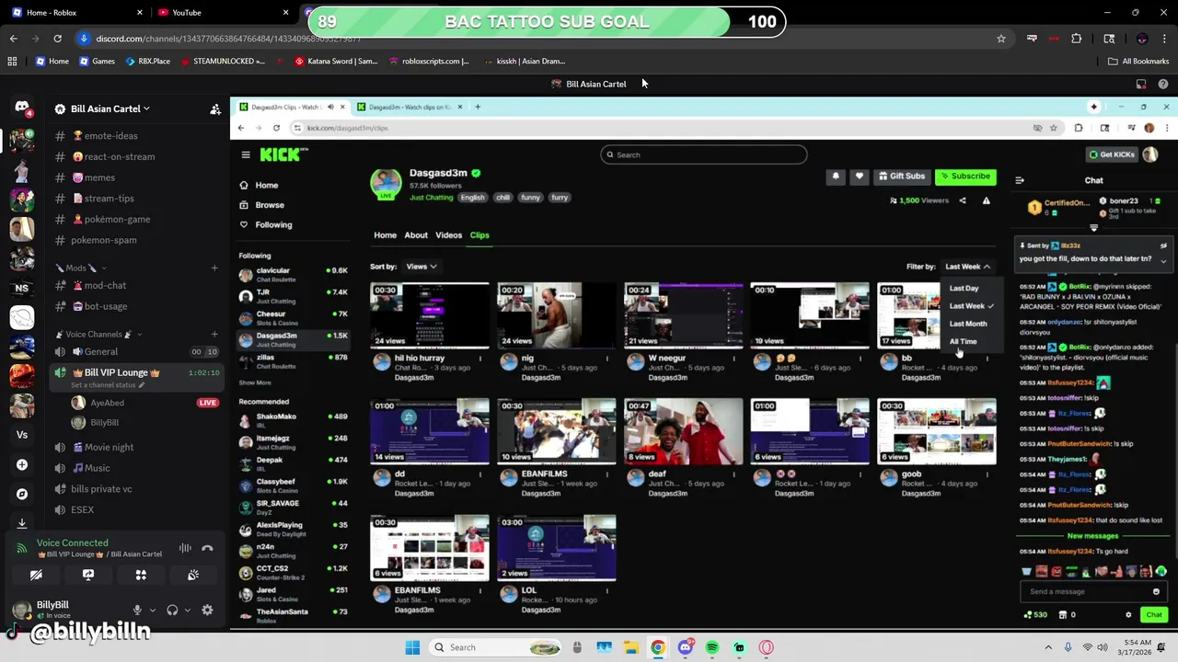Toggle camera in voice panel

36,575
